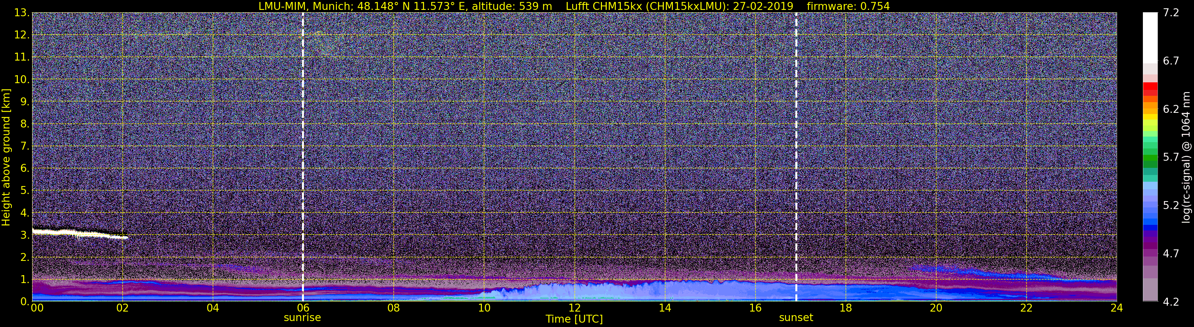Screen dimensions: 1194x327
Task: Click the '14' time tick label
Action: coord(665,308)
